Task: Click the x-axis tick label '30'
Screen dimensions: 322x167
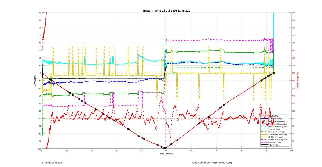Action: point(67,151)
